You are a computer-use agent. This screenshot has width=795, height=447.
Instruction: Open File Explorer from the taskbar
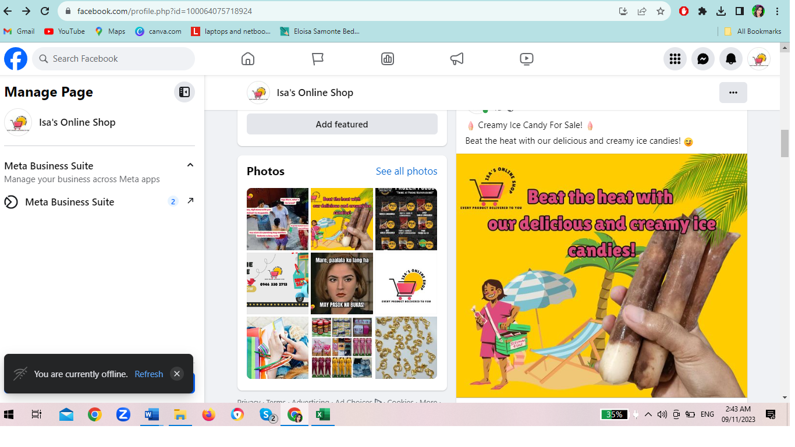(180, 414)
